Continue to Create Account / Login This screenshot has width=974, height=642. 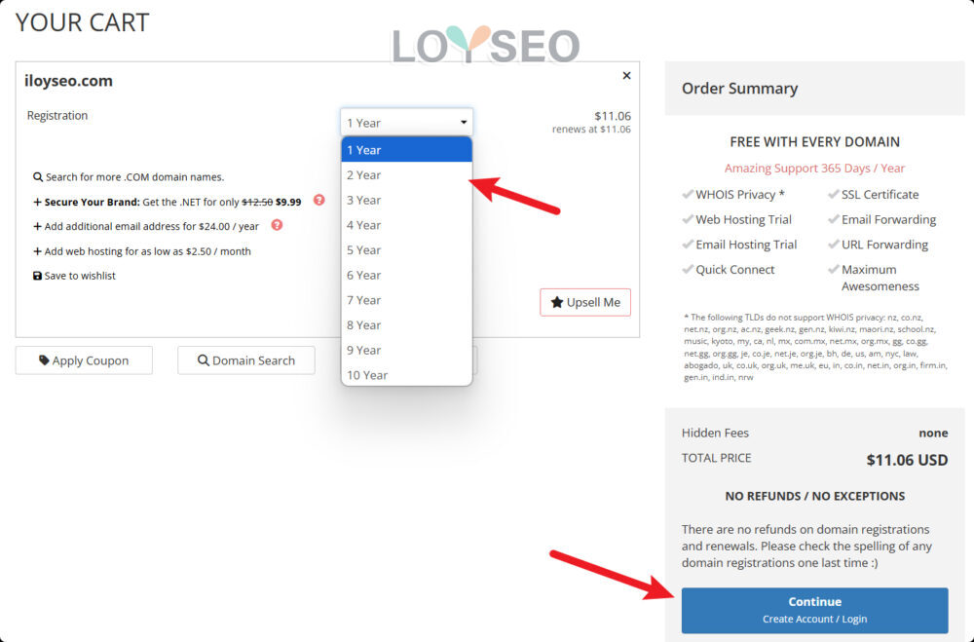(x=814, y=610)
